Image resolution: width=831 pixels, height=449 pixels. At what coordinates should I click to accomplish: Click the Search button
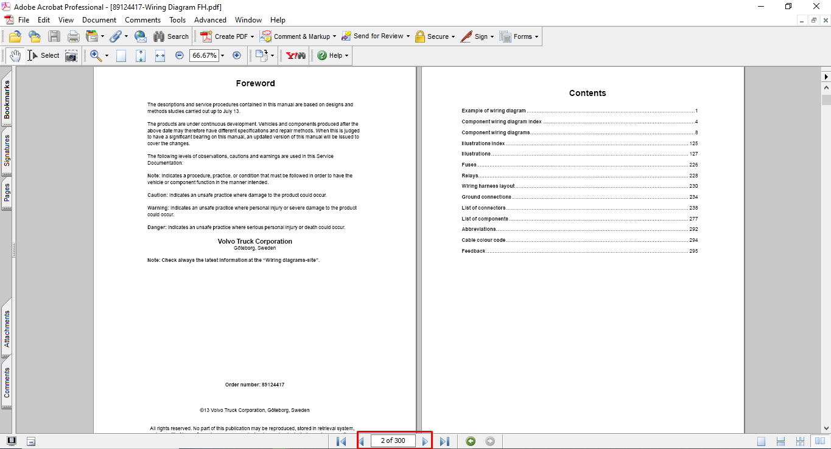tap(171, 36)
